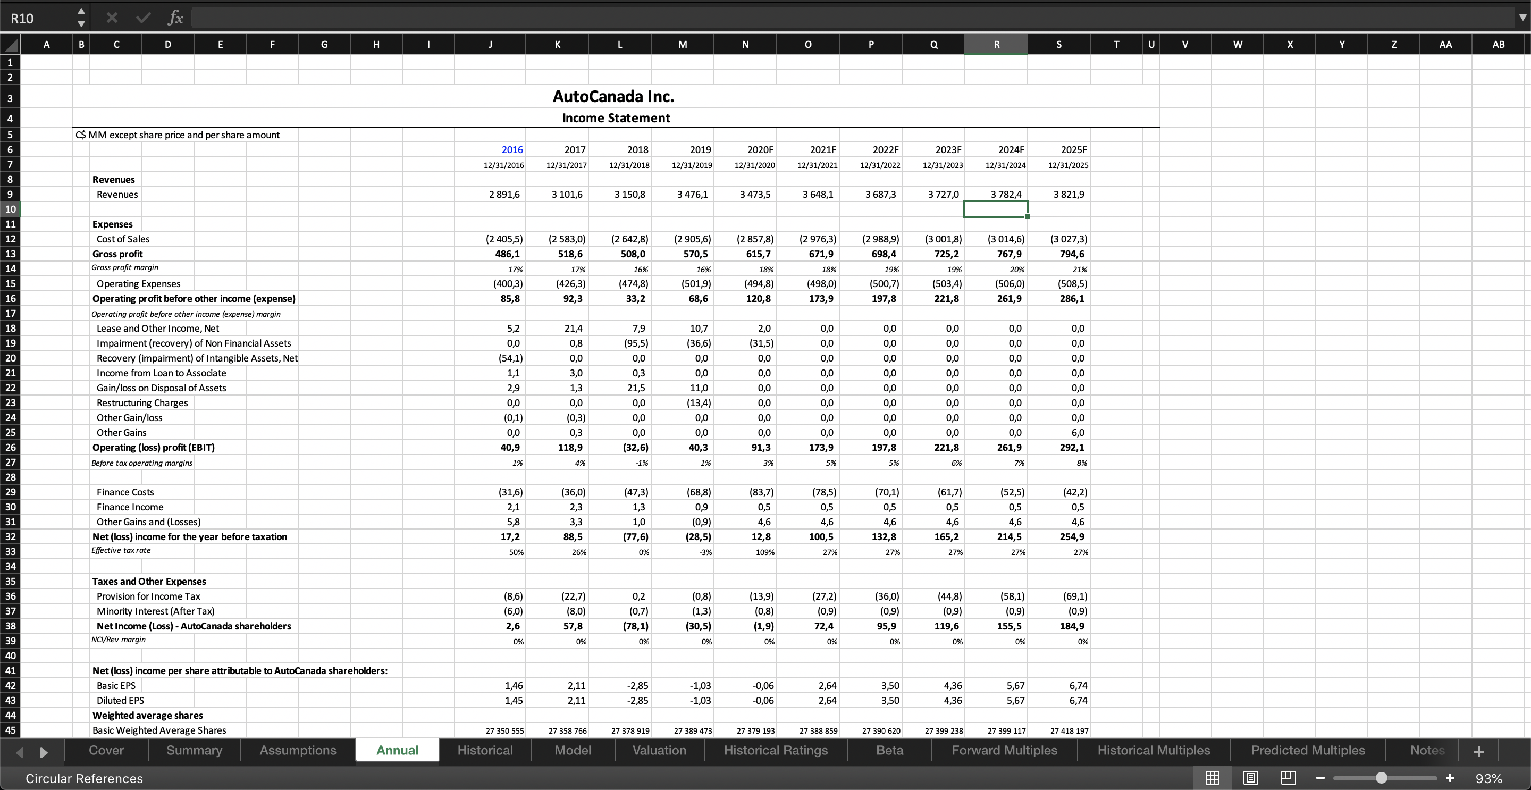
Task: Open the Predicted Multiples sheet tab
Action: (1308, 750)
